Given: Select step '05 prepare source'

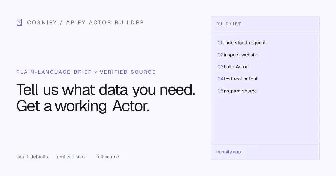Looking at the screenshot, I should (237, 91).
